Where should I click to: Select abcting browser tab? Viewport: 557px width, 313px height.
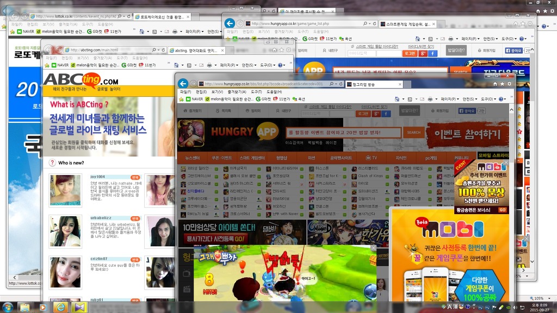pos(195,51)
